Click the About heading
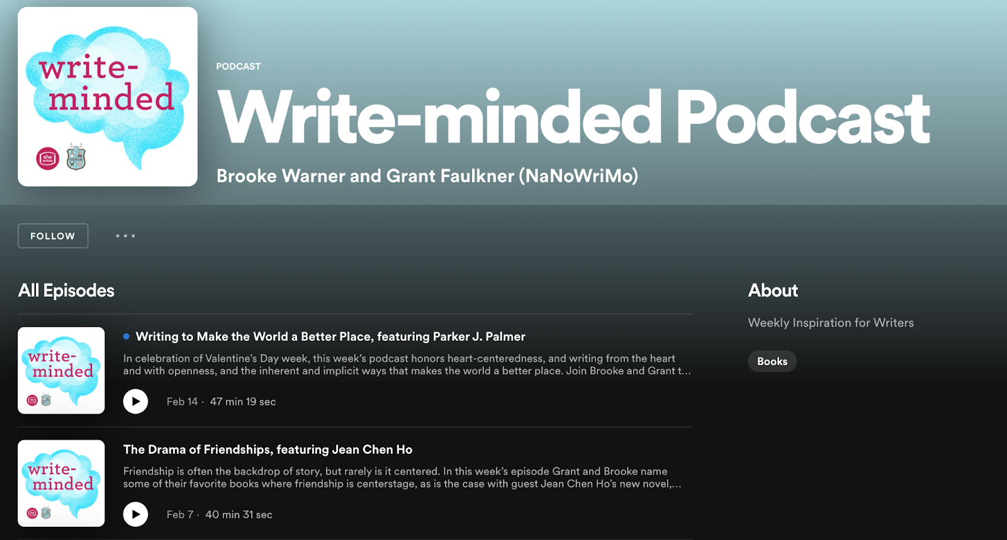1007x540 pixels. (773, 290)
